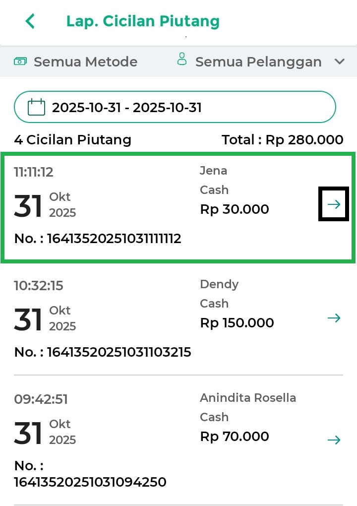Click the 4 Cicilan Piutang count label

pos(72,140)
